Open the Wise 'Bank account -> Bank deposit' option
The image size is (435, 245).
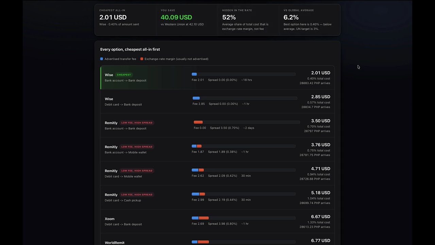(x=217, y=78)
